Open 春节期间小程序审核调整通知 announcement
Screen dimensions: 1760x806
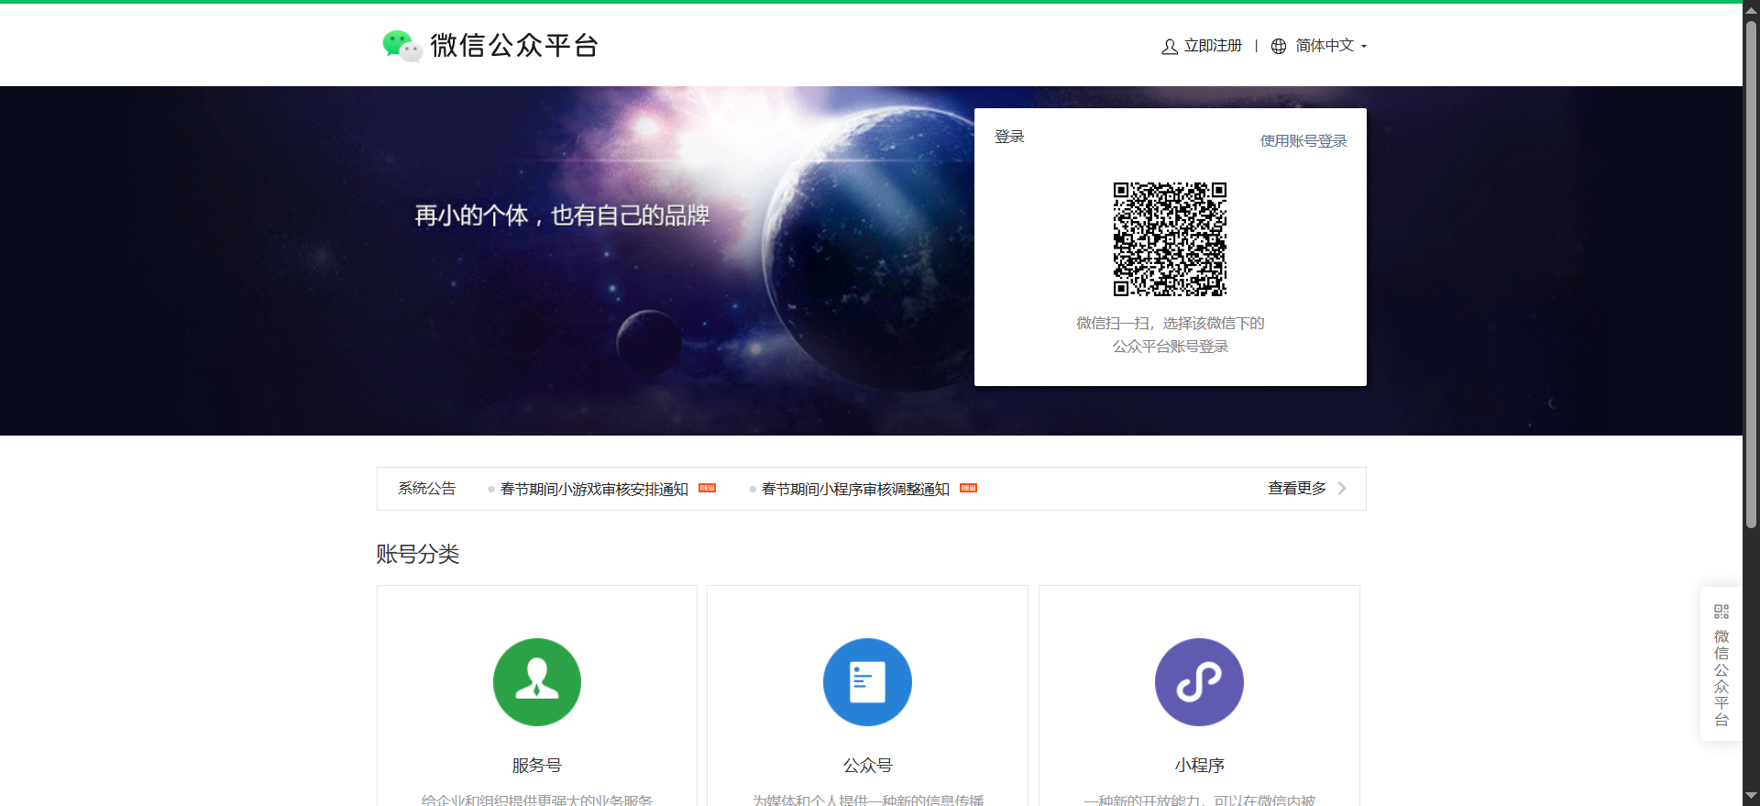(x=855, y=490)
